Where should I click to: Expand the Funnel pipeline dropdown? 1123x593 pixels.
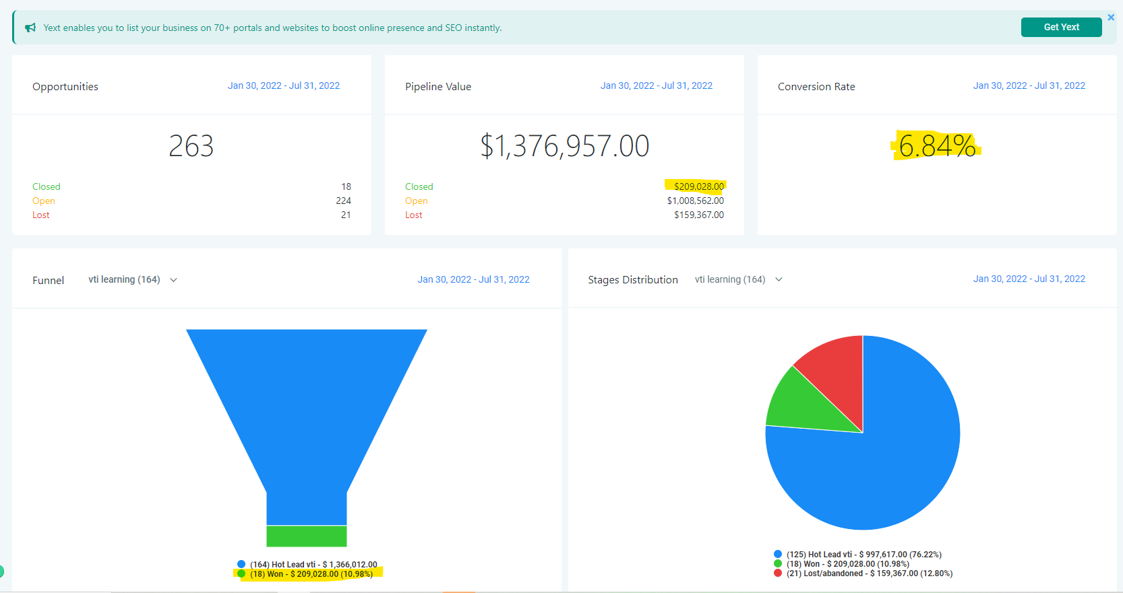point(133,279)
